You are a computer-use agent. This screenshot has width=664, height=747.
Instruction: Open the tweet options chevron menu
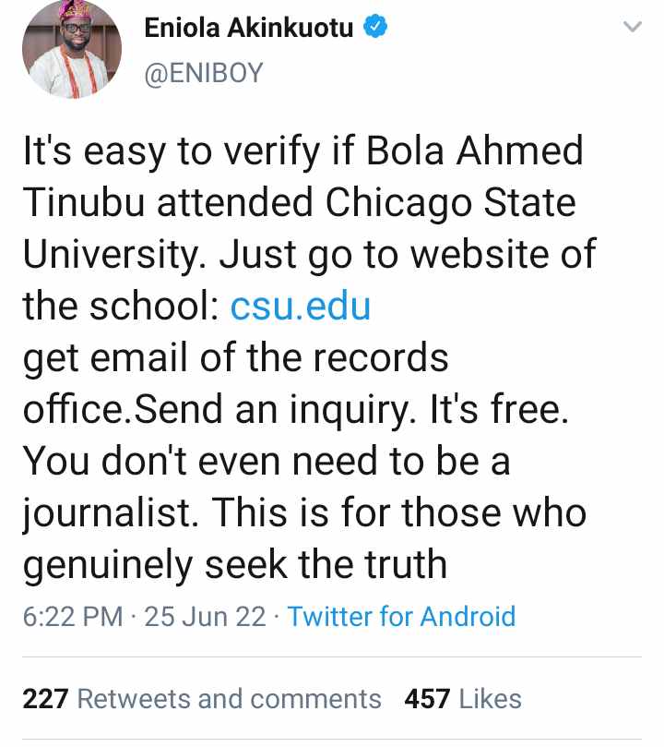632,29
